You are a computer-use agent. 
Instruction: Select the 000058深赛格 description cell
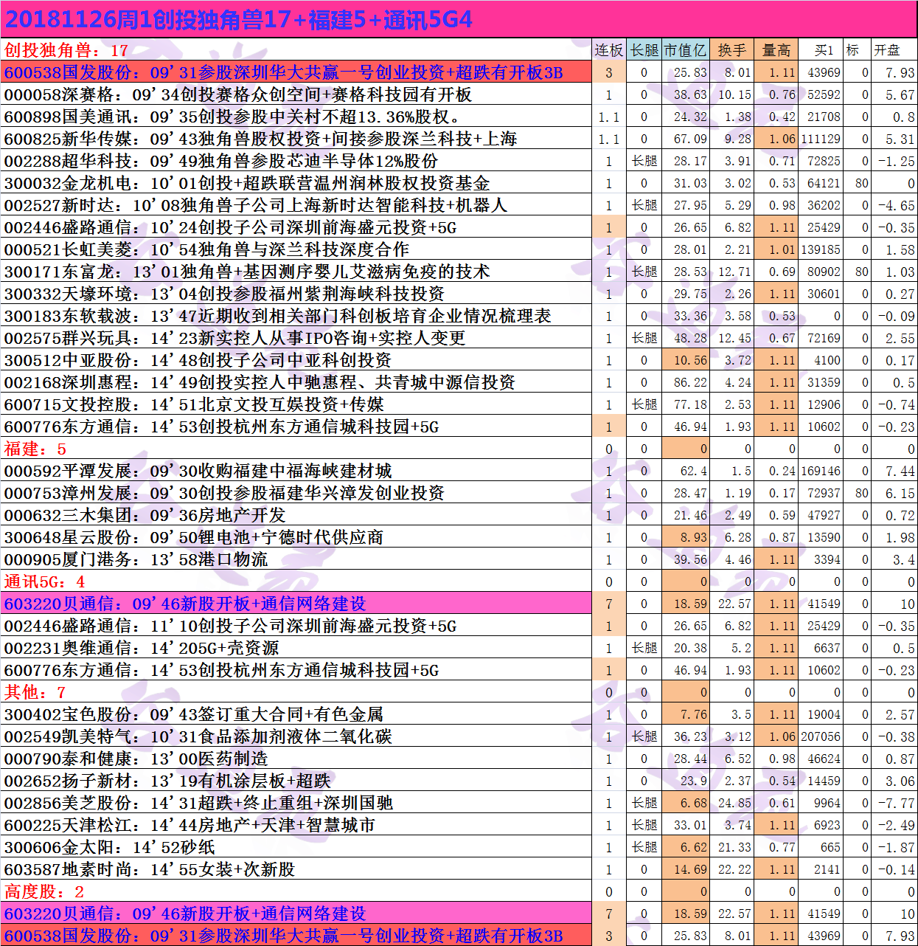[296, 94]
